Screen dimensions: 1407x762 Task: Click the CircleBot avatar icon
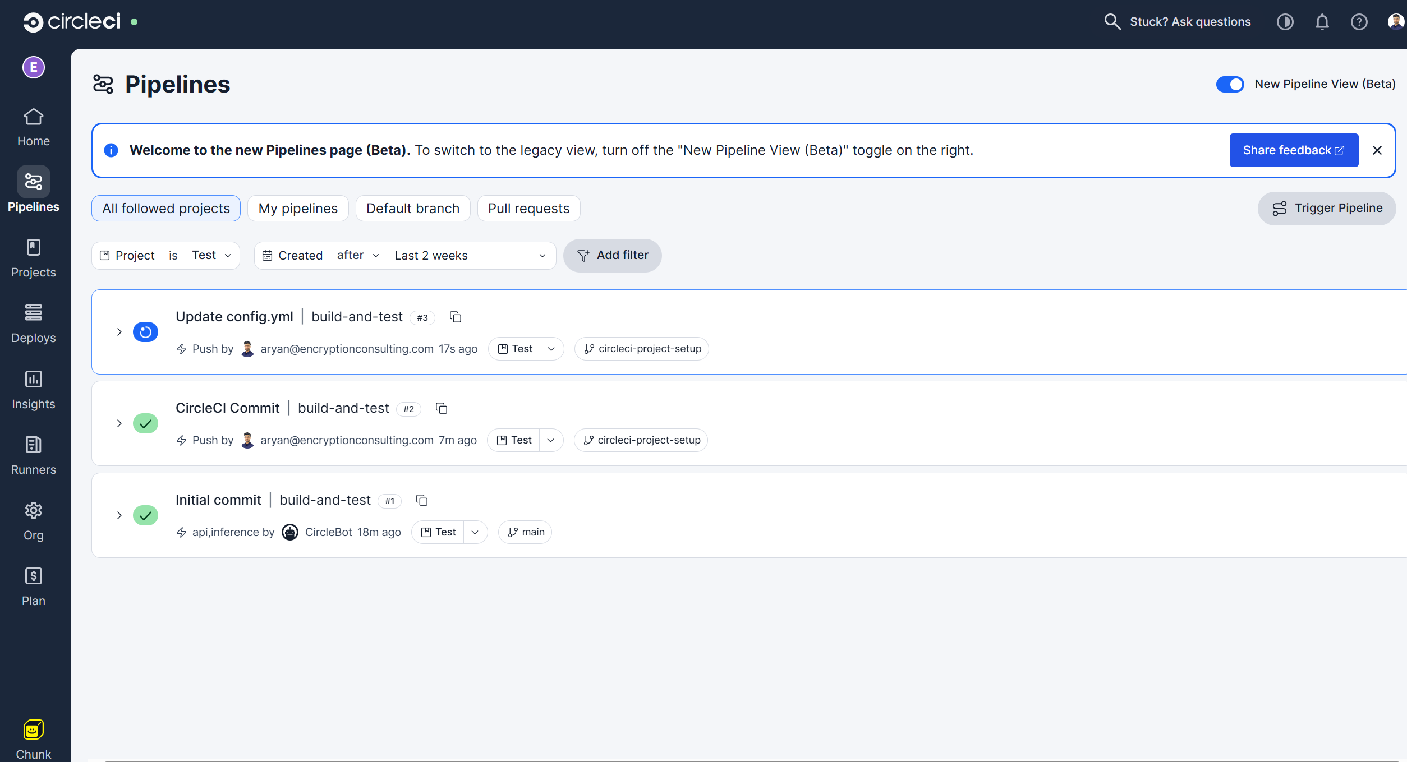[290, 532]
